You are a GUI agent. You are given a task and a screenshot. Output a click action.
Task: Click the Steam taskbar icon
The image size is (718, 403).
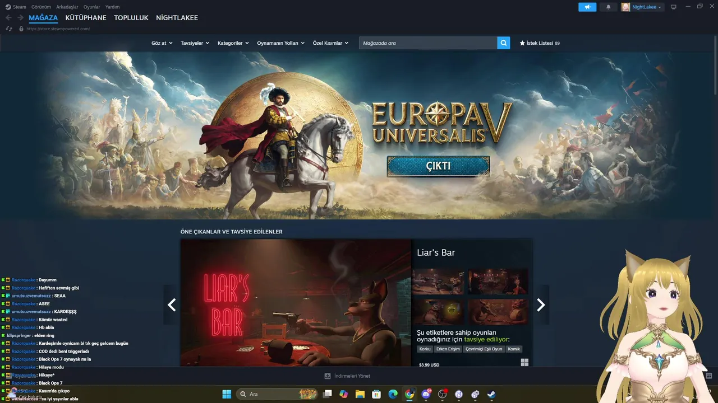coord(491,394)
